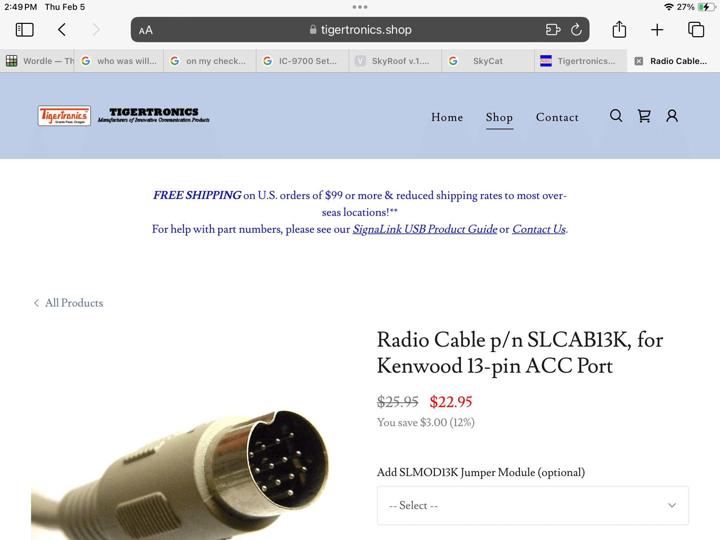Viewport: 720px width, 540px height.
Task: Tap the AA reader view options
Action: point(146,30)
